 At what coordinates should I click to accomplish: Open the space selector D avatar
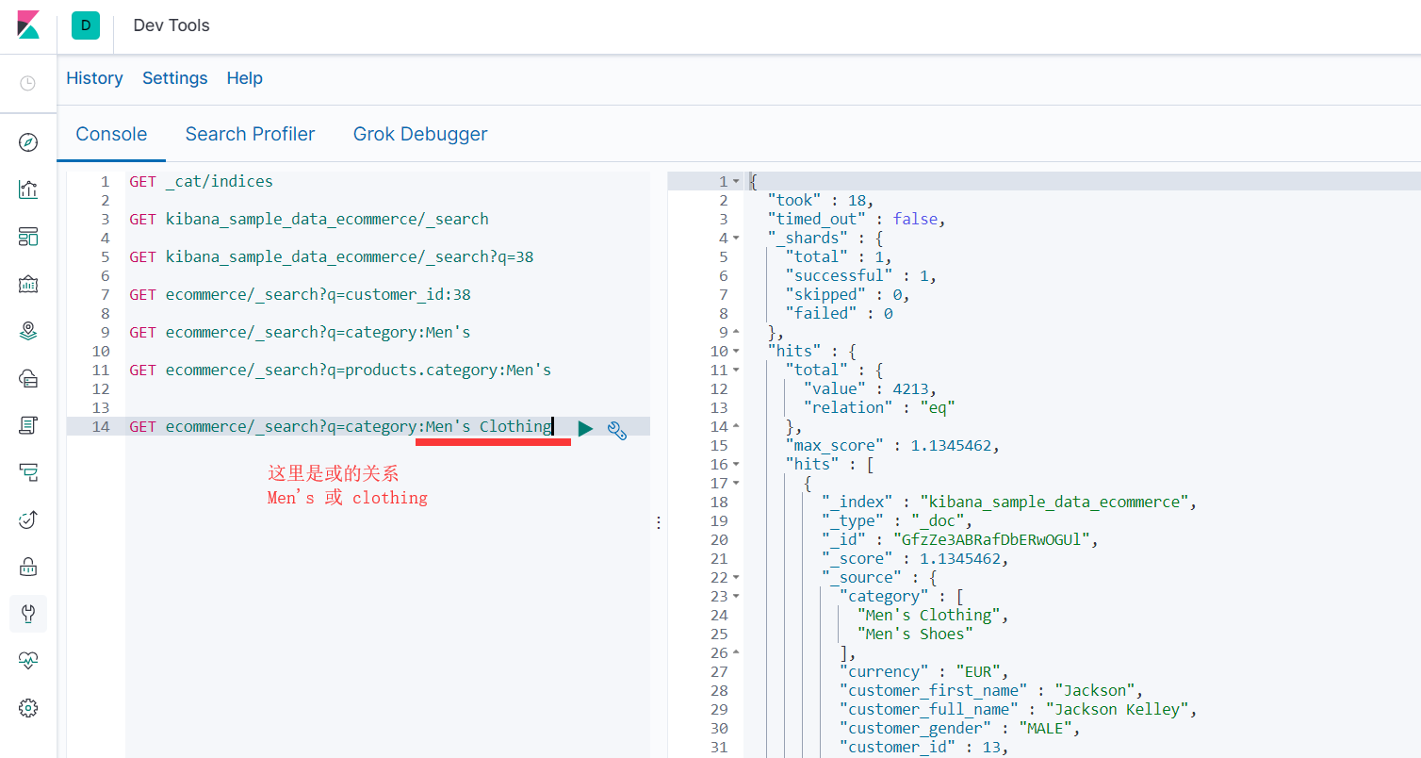[x=86, y=25]
